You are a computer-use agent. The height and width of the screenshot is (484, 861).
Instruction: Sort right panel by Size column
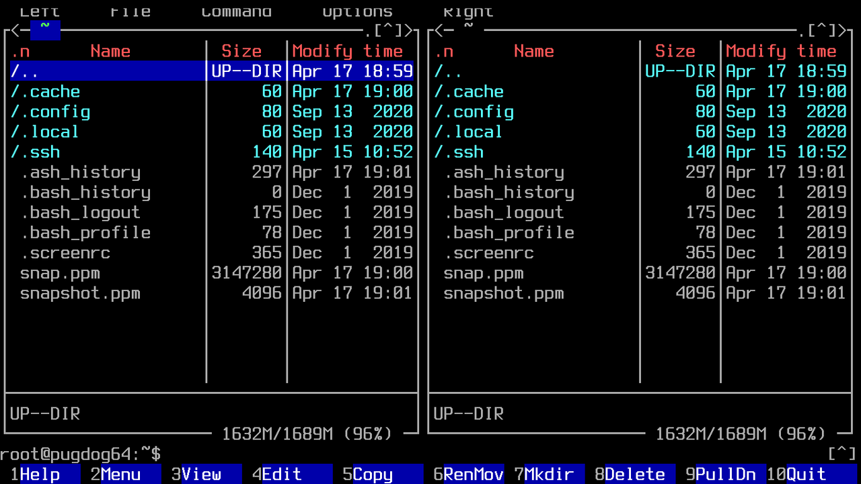[675, 51]
